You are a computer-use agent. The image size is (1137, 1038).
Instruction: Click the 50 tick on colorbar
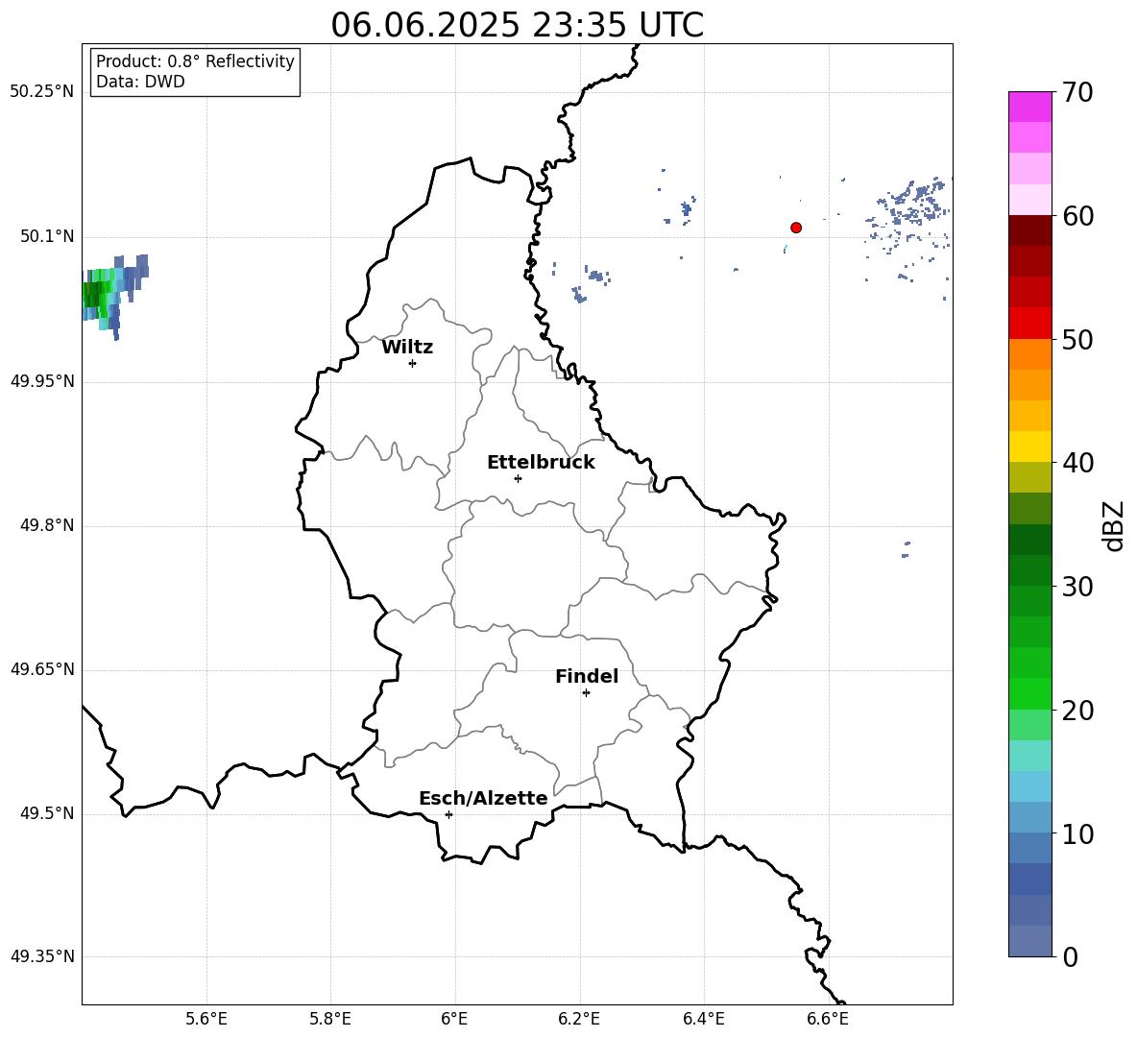(1077, 339)
